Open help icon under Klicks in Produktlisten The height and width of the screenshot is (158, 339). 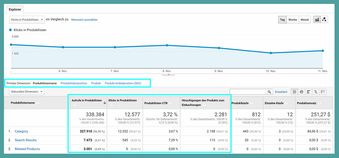click(111, 105)
